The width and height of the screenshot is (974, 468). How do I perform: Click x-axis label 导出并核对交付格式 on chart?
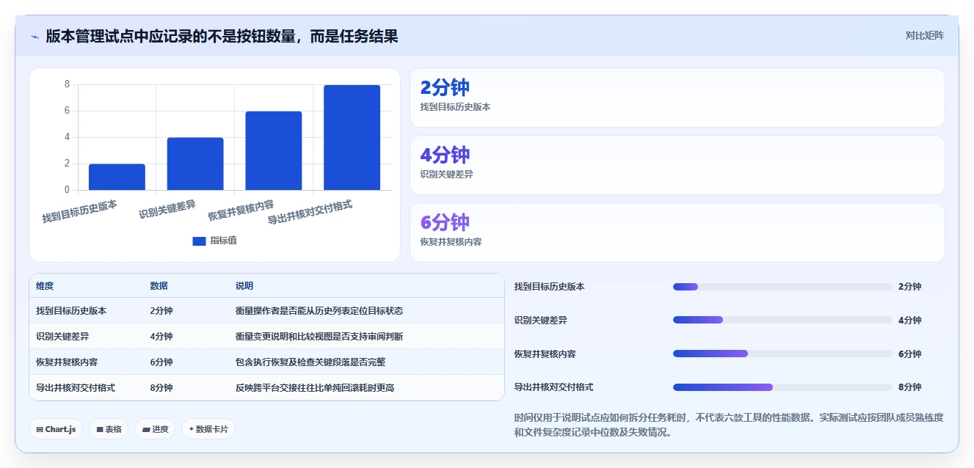[x=310, y=212]
